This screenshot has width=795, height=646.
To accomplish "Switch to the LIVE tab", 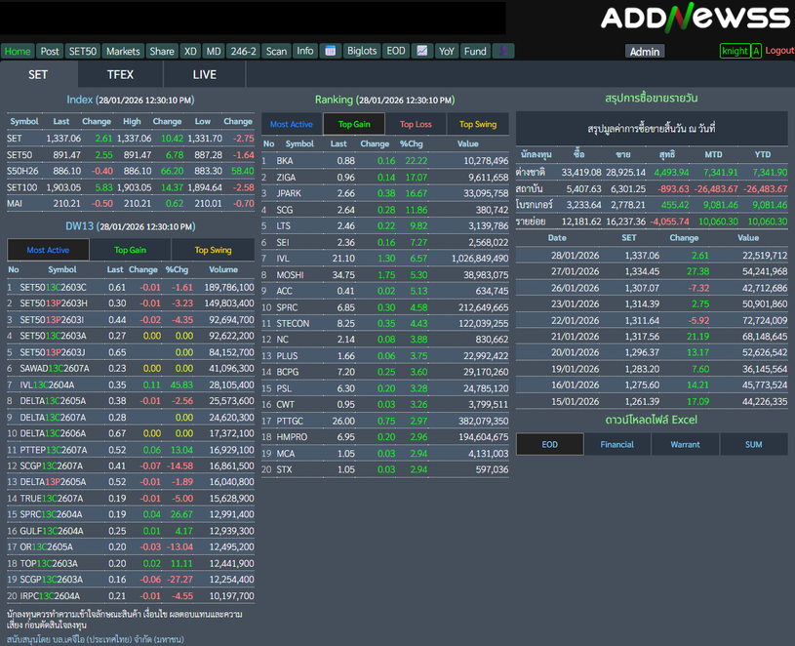I will point(205,74).
